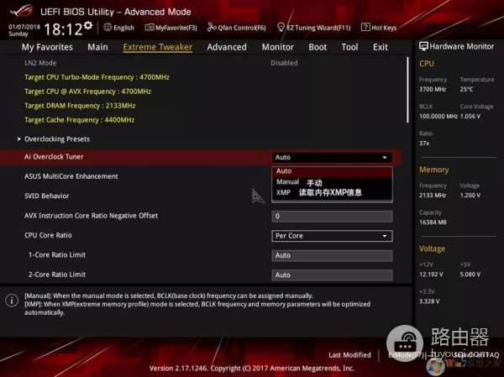The height and width of the screenshot is (377, 504).
Task: Click the globe language icon
Action: (108, 27)
